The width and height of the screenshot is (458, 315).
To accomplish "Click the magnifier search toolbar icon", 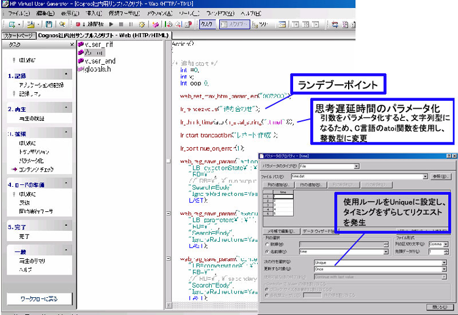I will pos(62,24).
